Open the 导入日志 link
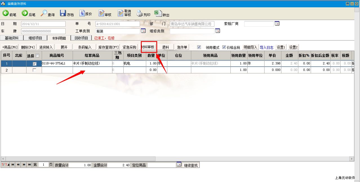The image size is (360, 182). [266, 48]
